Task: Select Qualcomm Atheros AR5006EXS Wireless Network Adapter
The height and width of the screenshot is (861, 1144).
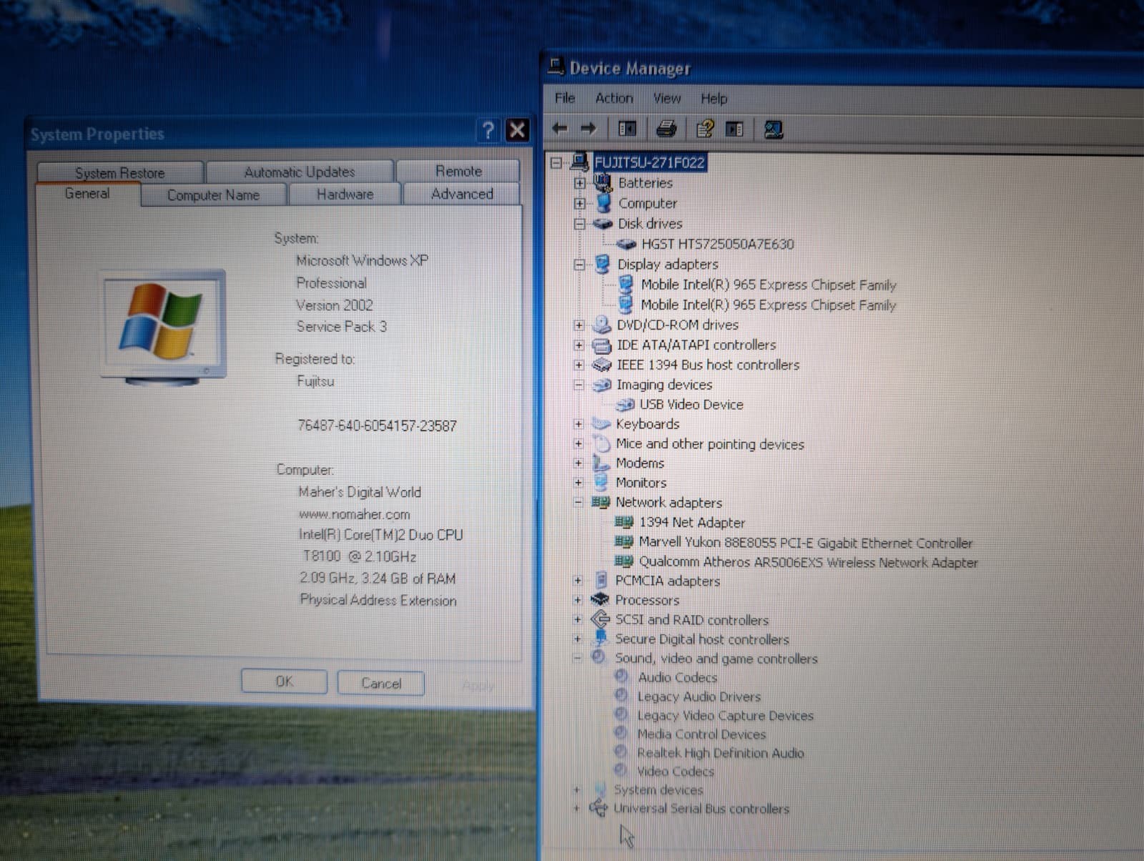Action: (808, 562)
